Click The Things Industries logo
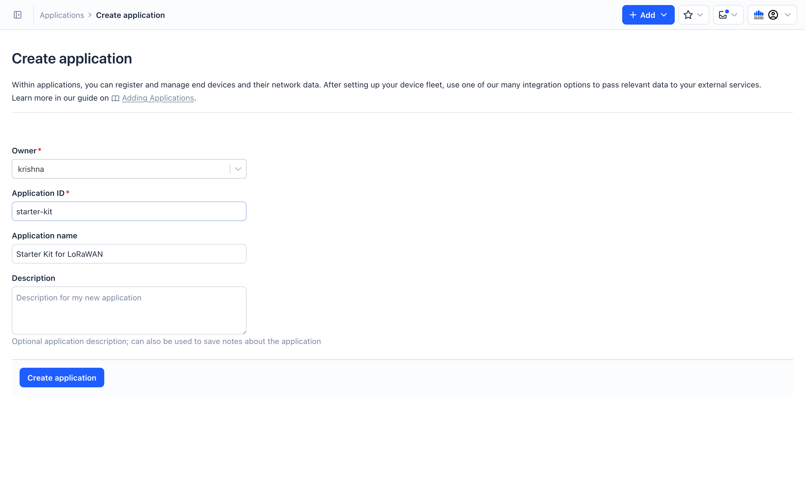The image size is (805, 503). point(759,15)
